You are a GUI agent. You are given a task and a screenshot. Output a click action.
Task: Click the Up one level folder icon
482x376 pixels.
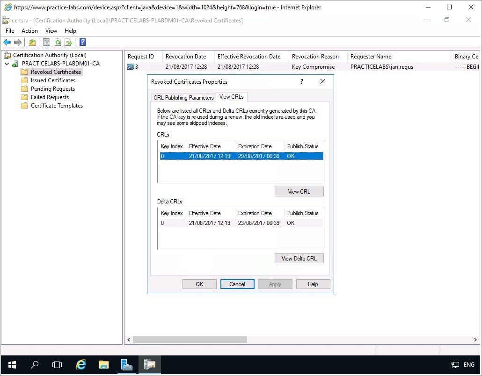coord(32,42)
